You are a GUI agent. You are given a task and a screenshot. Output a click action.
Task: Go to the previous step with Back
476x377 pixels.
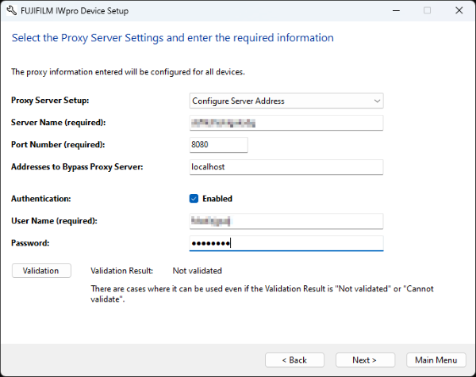[294, 360]
